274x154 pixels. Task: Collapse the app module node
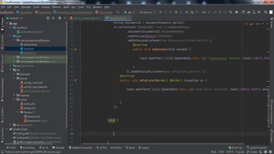point(7,24)
